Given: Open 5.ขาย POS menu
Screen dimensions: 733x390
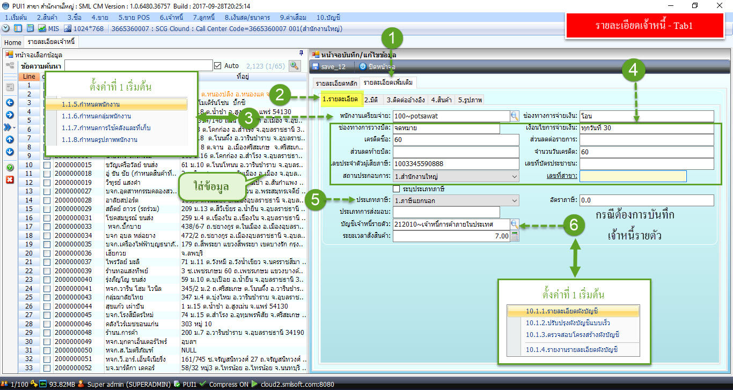Looking at the screenshot, I should point(135,17).
